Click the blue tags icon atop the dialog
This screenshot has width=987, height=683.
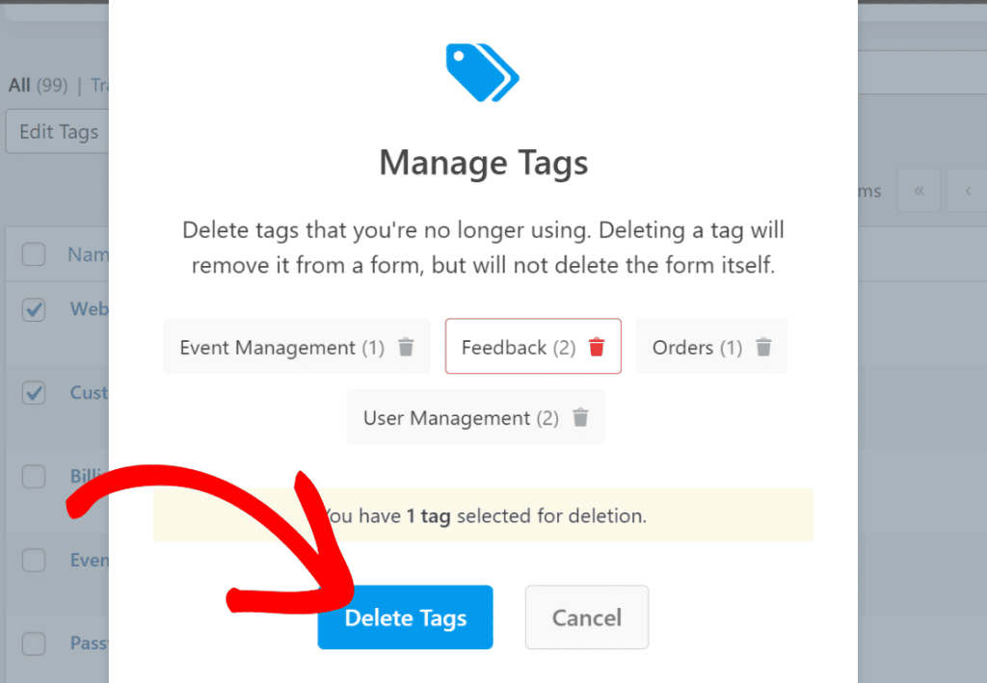[x=483, y=72]
